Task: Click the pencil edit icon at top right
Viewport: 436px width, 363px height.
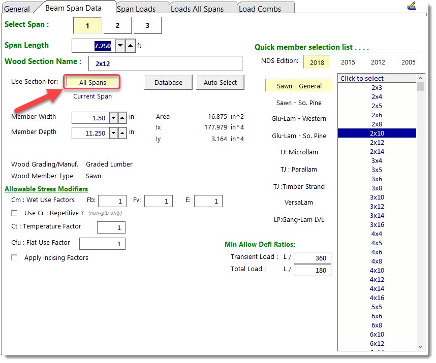Action: pos(412,6)
